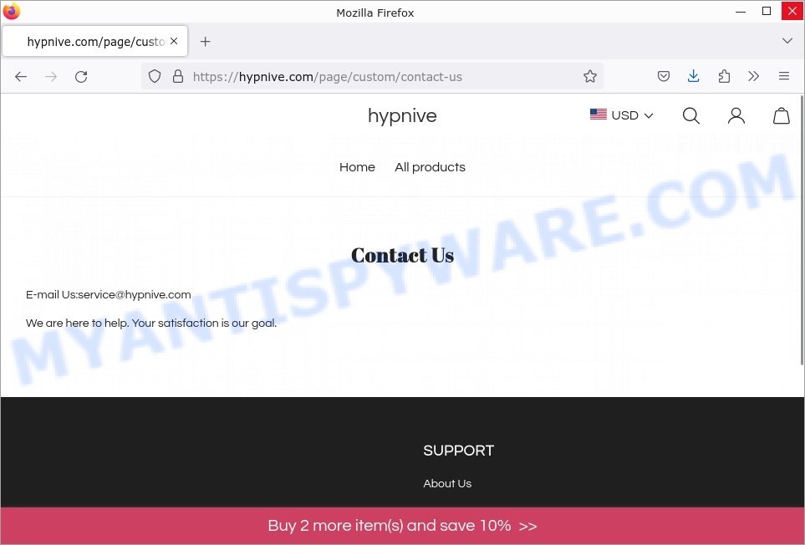Image resolution: width=805 pixels, height=545 pixels.
Task: Show more toolbar tools overflow
Action: click(754, 76)
